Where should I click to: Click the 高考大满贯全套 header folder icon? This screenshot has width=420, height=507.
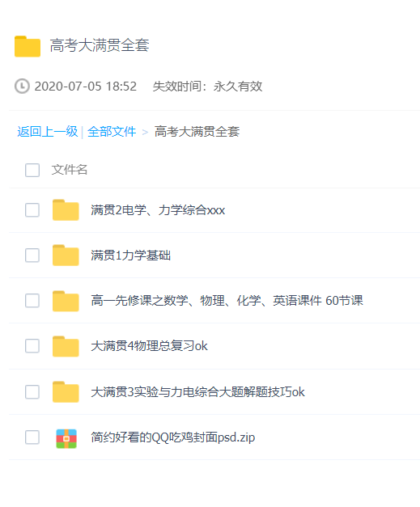28,46
